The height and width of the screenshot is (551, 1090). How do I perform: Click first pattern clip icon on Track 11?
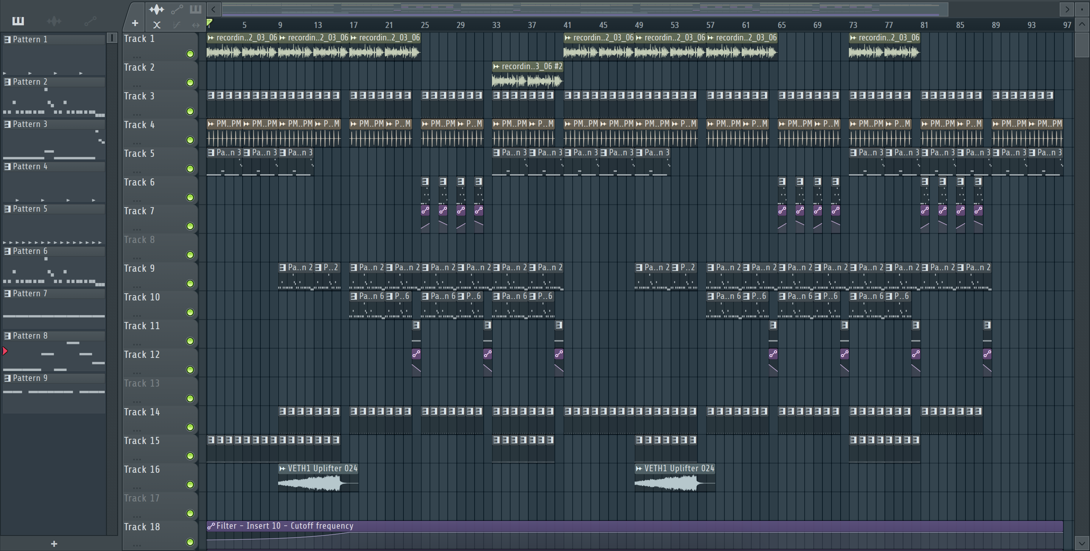[x=416, y=325]
